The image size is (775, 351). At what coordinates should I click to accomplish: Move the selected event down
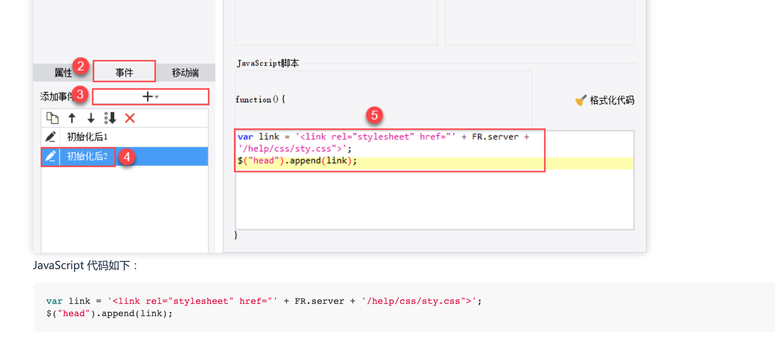pyautogui.click(x=91, y=118)
